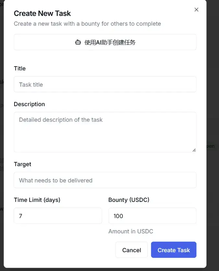Cancel the new task creation
Screen dimensions: 219x271
coord(131,250)
